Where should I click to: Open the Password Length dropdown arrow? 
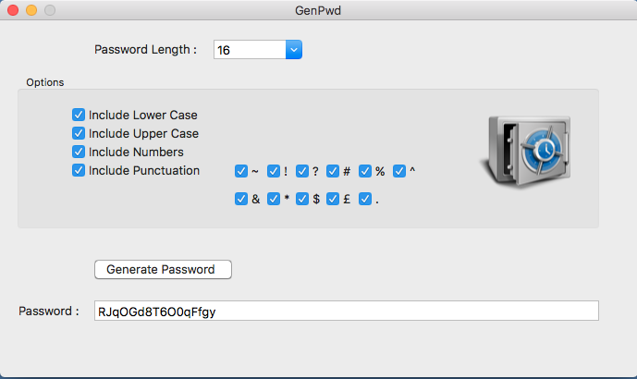coord(294,50)
